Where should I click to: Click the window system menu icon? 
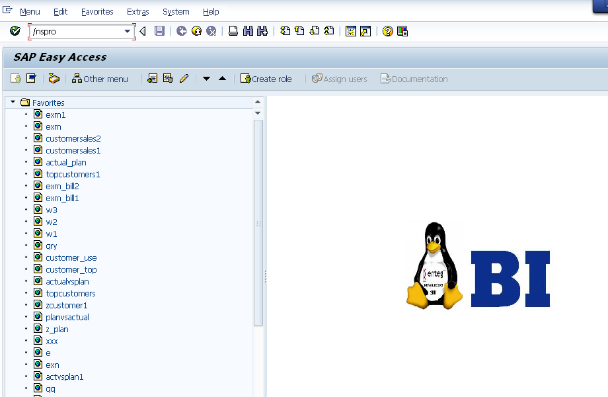pyautogui.click(x=8, y=11)
